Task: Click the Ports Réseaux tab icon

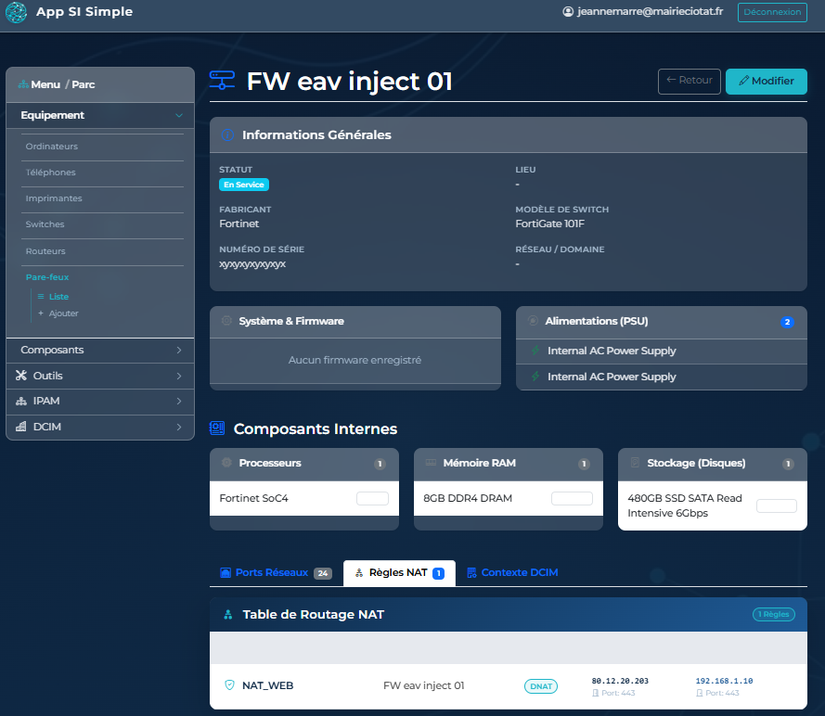Action: coord(226,572)
